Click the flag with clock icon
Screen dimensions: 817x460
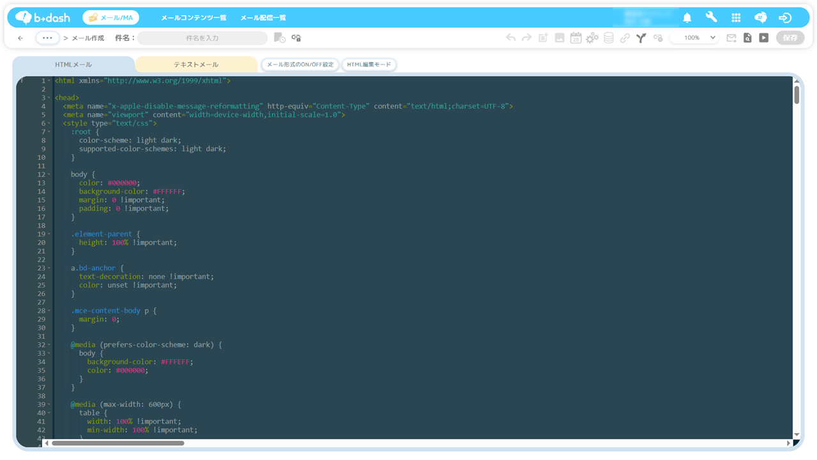click(280, 38)
